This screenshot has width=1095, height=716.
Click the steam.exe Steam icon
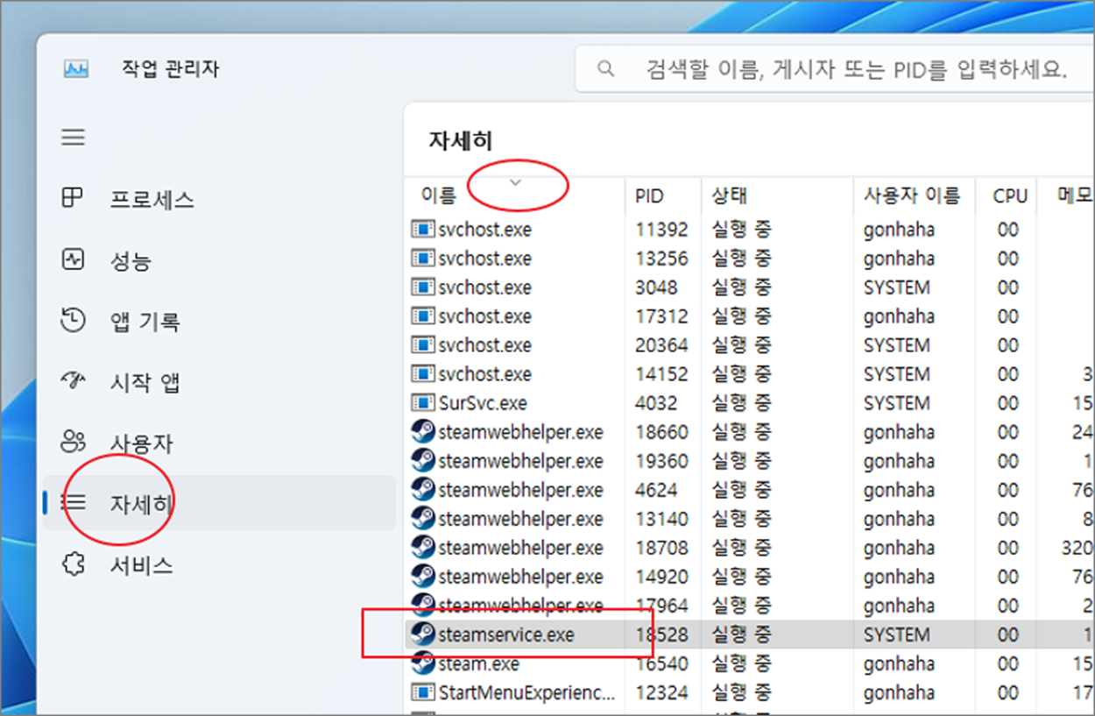tap(423, 663)
